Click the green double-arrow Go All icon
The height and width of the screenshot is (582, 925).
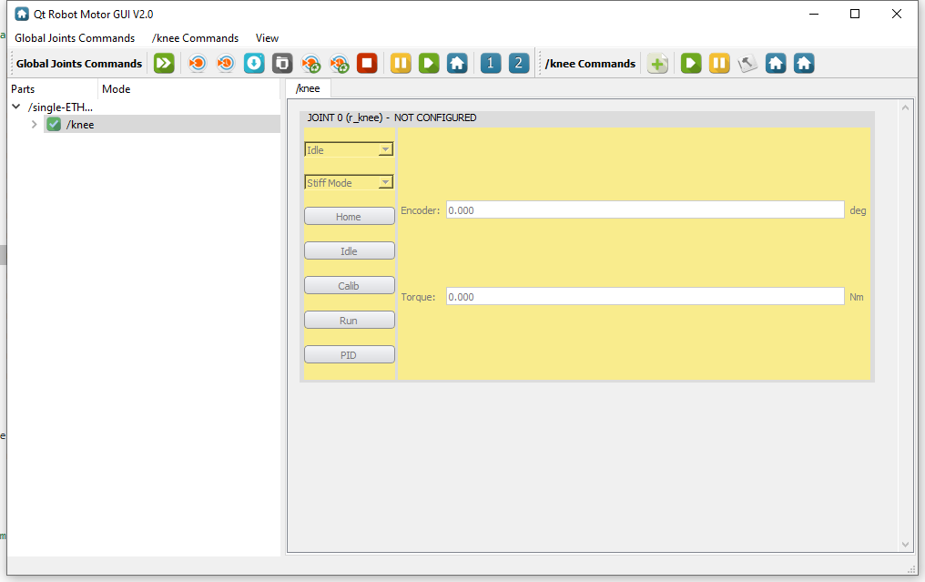164,63
